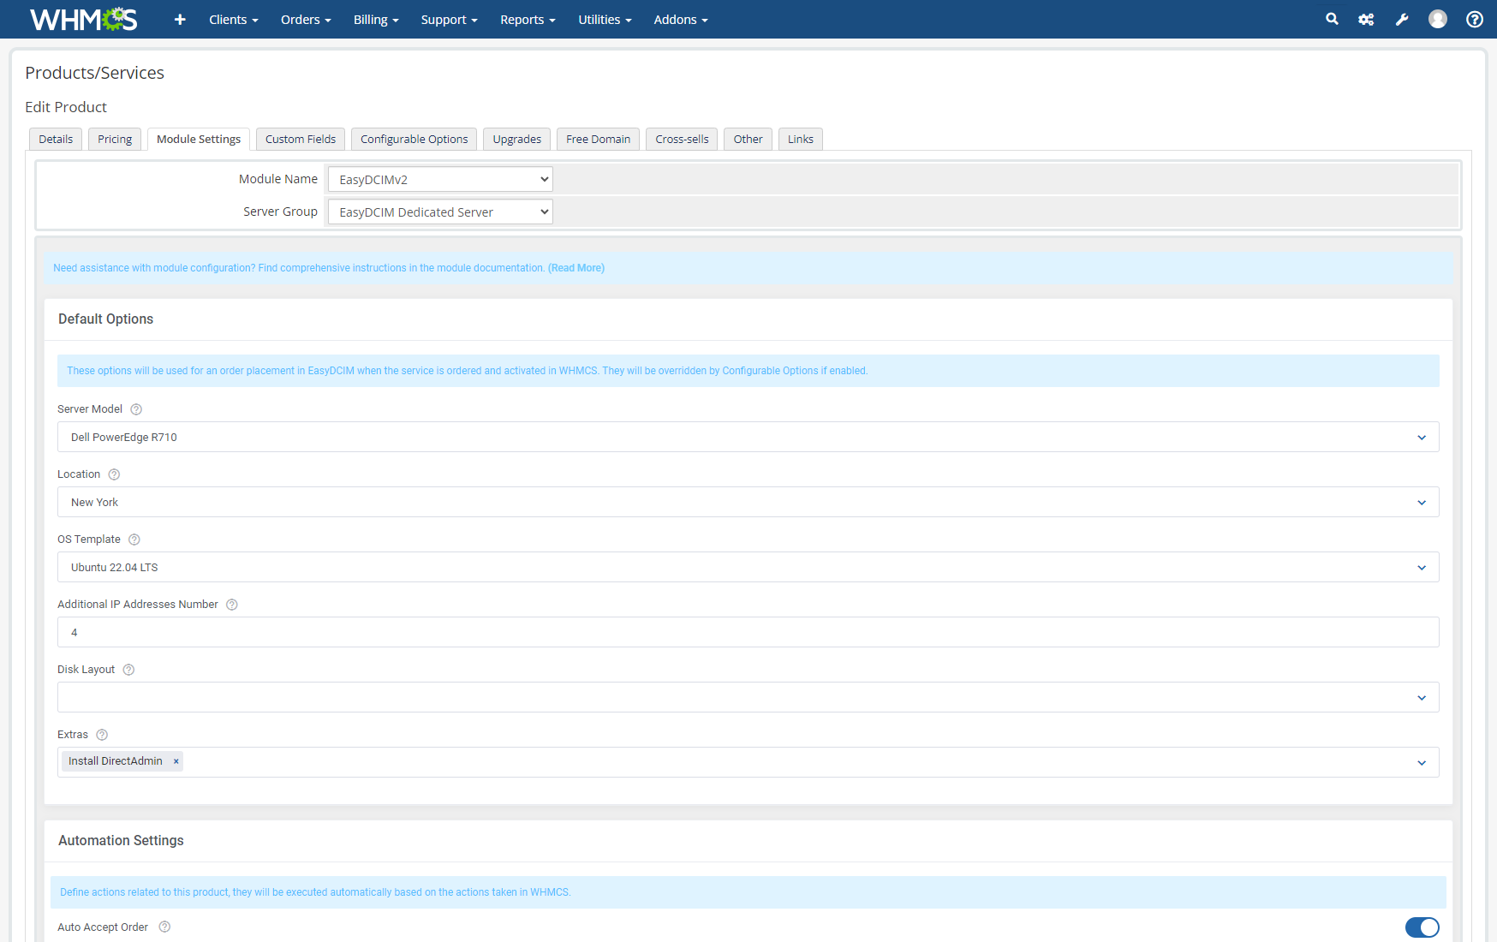Open the intelligent search icon
The height and width of the screenshot is (942, 1497).
tap(1333, 19)
